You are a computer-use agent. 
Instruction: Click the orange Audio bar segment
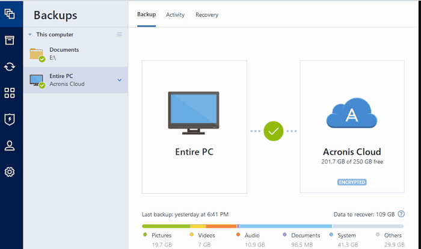coord(221,226)
